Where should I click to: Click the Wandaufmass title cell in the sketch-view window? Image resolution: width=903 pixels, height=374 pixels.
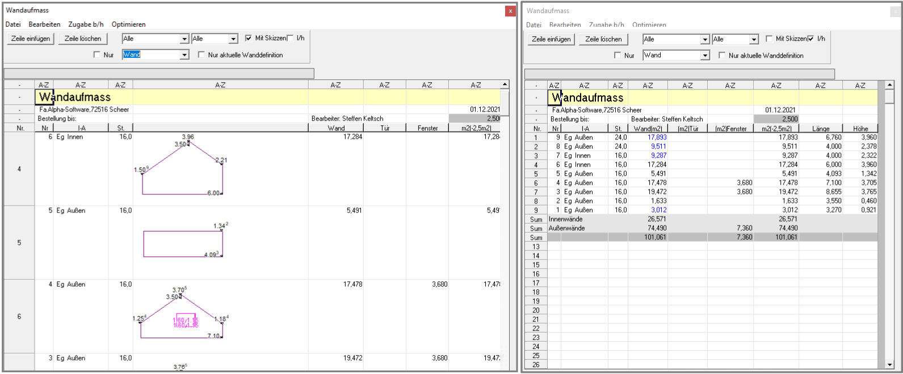75,97
